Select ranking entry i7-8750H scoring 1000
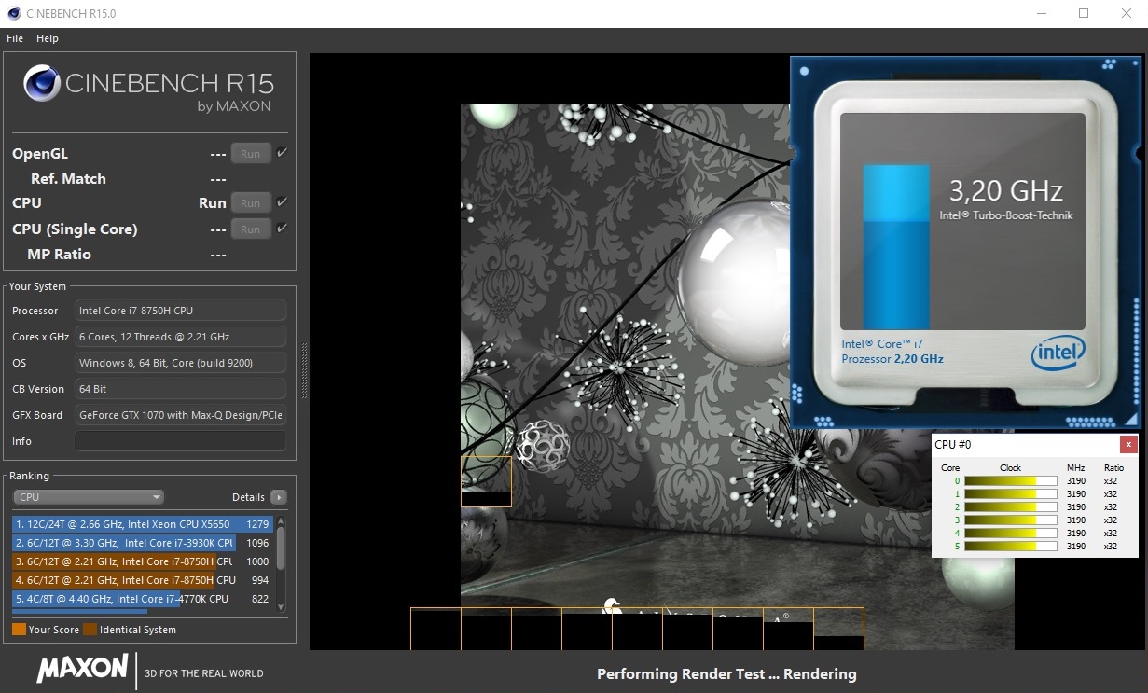The height and width of the screenshot is (693, 1148). (142, 561)
